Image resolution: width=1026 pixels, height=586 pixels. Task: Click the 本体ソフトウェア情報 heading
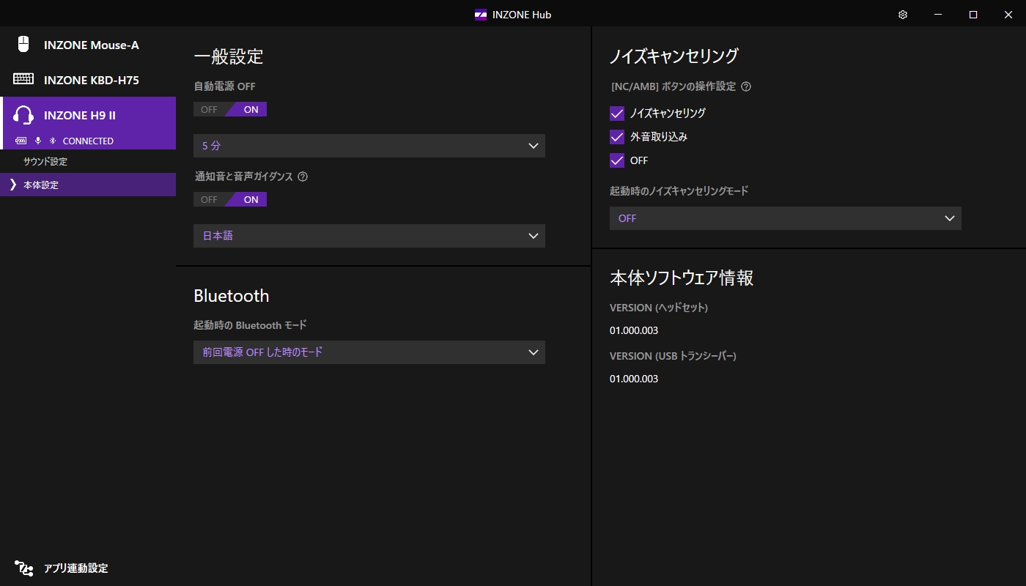pos(682,278)
